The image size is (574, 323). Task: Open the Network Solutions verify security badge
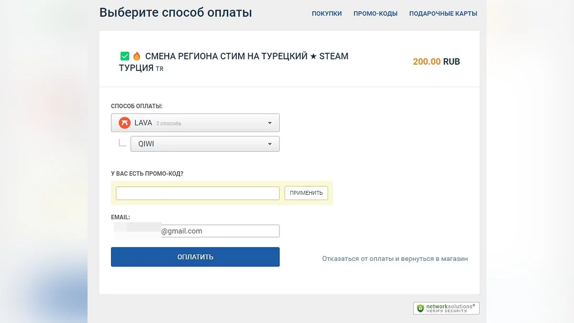coord(446,308)
